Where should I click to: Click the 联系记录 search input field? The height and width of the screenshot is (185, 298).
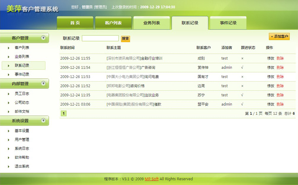[101, 38]
